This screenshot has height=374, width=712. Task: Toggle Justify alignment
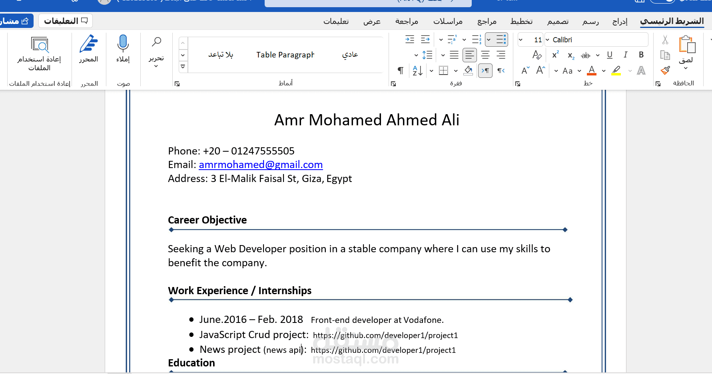point(454,55)
